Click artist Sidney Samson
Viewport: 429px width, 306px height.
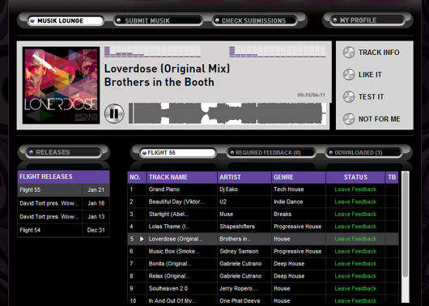(239, 251)
